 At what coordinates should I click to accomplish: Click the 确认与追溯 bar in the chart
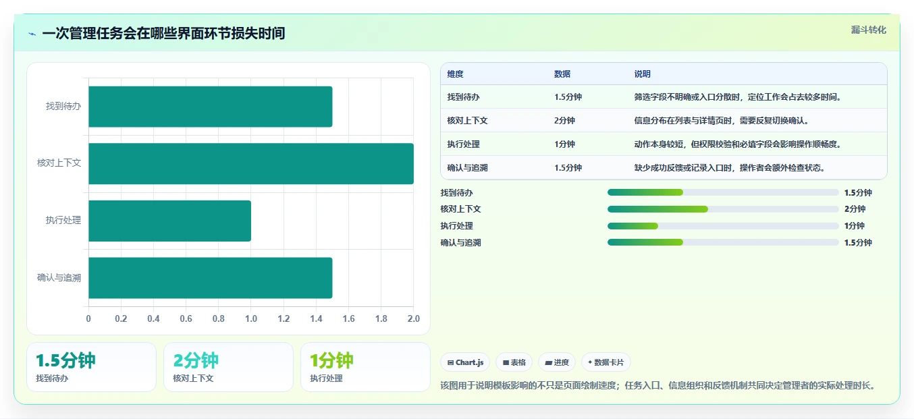[211, 278]
